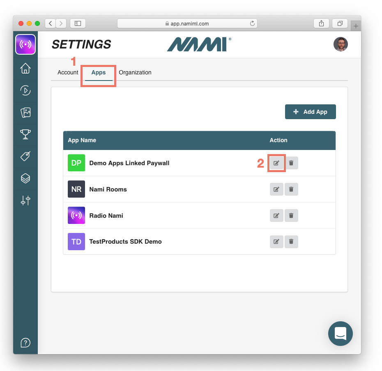
Task: Go back in Safari
Action: pos(51,23)
